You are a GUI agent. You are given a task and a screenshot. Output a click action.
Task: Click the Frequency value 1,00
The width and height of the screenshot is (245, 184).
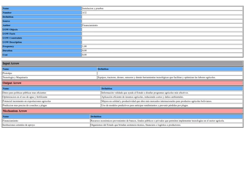[x=84, y=46]
